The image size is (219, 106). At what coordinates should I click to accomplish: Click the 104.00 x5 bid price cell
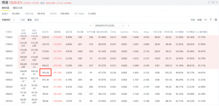(23, 73)
